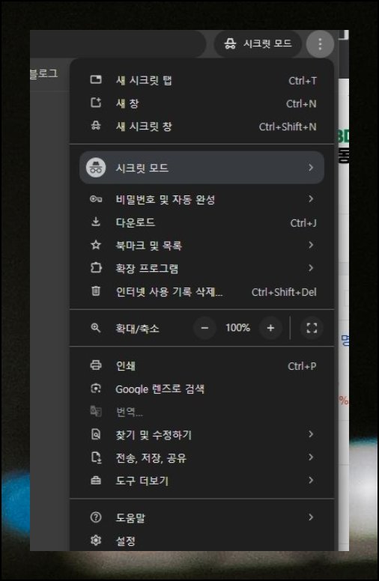The image size is (379, 581).
Task: Expand the 시크릿 모드 row chevron
Action: (x=311, y=168)
